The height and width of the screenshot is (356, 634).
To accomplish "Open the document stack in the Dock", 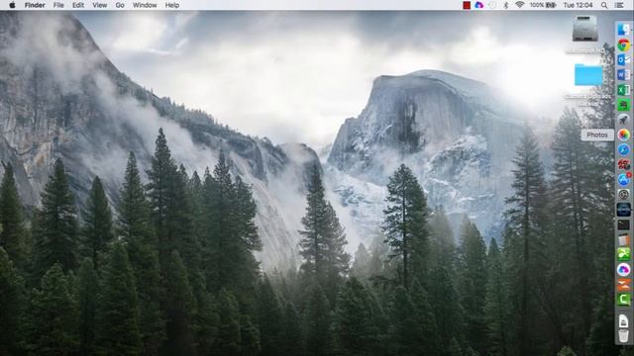I will (x=623, y=321).
